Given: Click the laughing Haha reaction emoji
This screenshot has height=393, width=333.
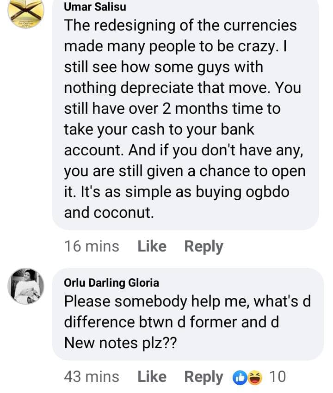Looking at the screenshot, I should tap(253, 377).
